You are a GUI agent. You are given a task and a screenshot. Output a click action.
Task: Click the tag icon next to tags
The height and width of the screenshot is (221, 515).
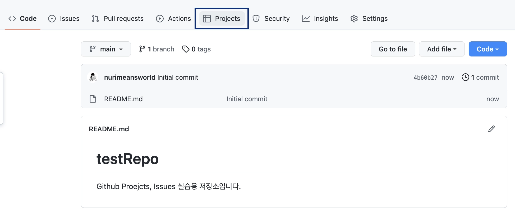(x=186, y=49)
